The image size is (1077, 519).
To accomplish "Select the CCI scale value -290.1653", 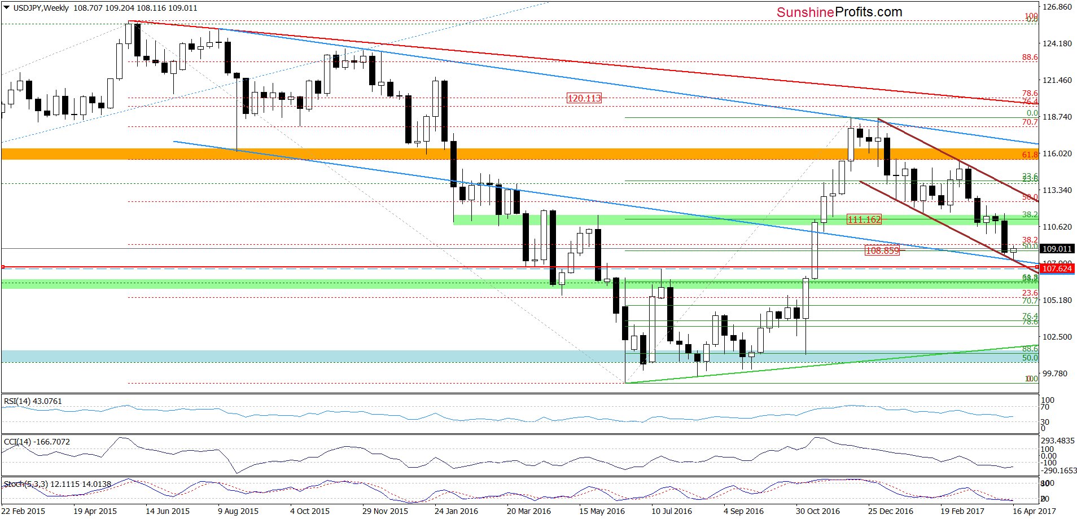I will tap(1059, 470).
